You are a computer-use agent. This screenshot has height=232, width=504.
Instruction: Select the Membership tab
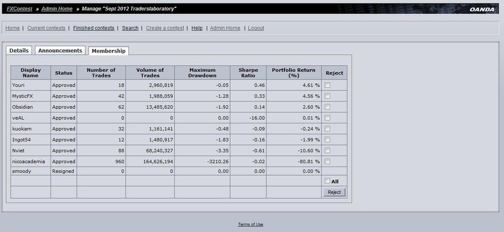pyautogui.click(x=109, y=51)
